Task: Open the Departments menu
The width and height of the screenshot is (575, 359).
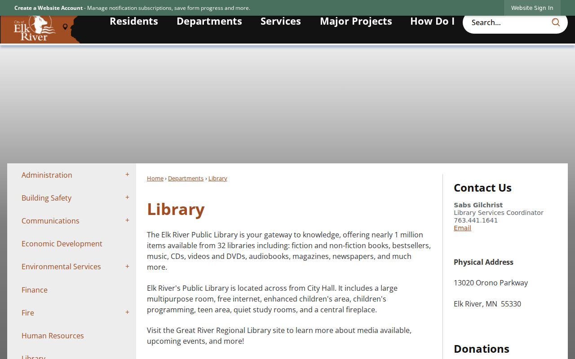Action: point(209,21)
